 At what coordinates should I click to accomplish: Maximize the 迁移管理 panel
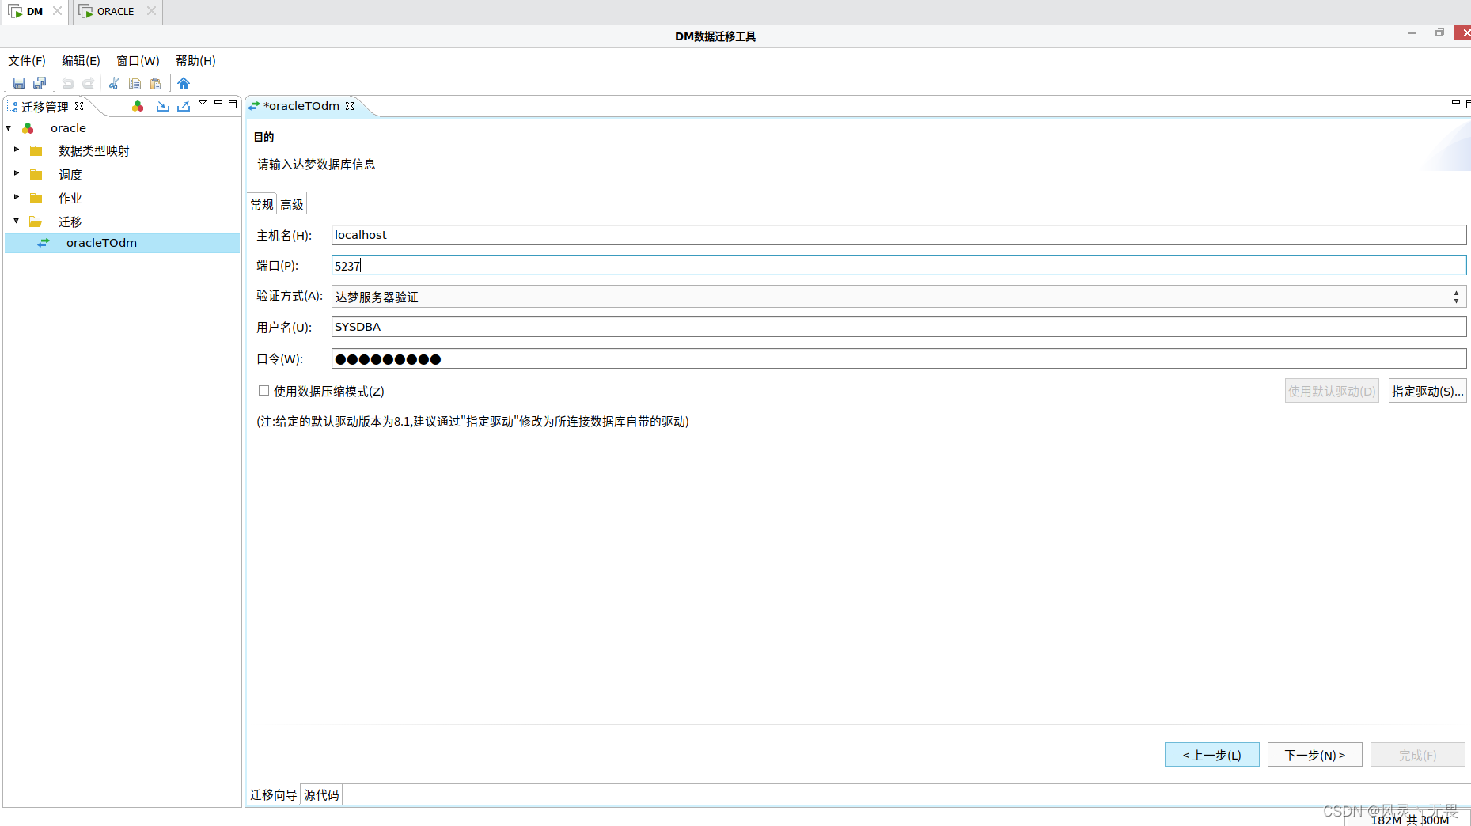(x=233, y=104)
